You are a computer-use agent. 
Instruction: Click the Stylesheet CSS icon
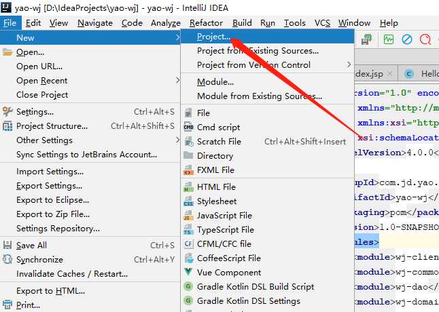click(x=188, y=201)
